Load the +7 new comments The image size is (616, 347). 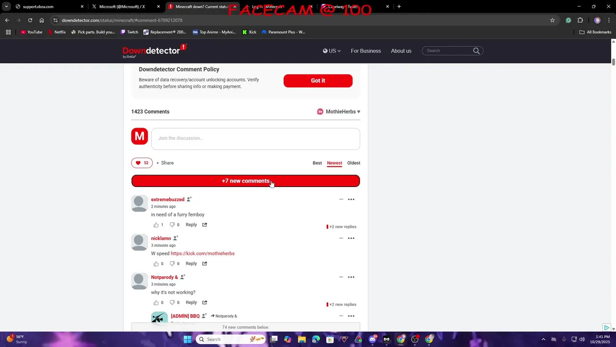(245, 181)
